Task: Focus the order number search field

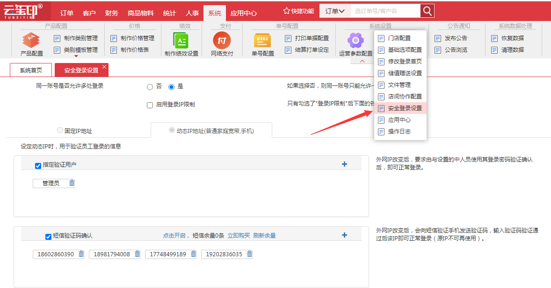Action: click(x=385, y=11)
